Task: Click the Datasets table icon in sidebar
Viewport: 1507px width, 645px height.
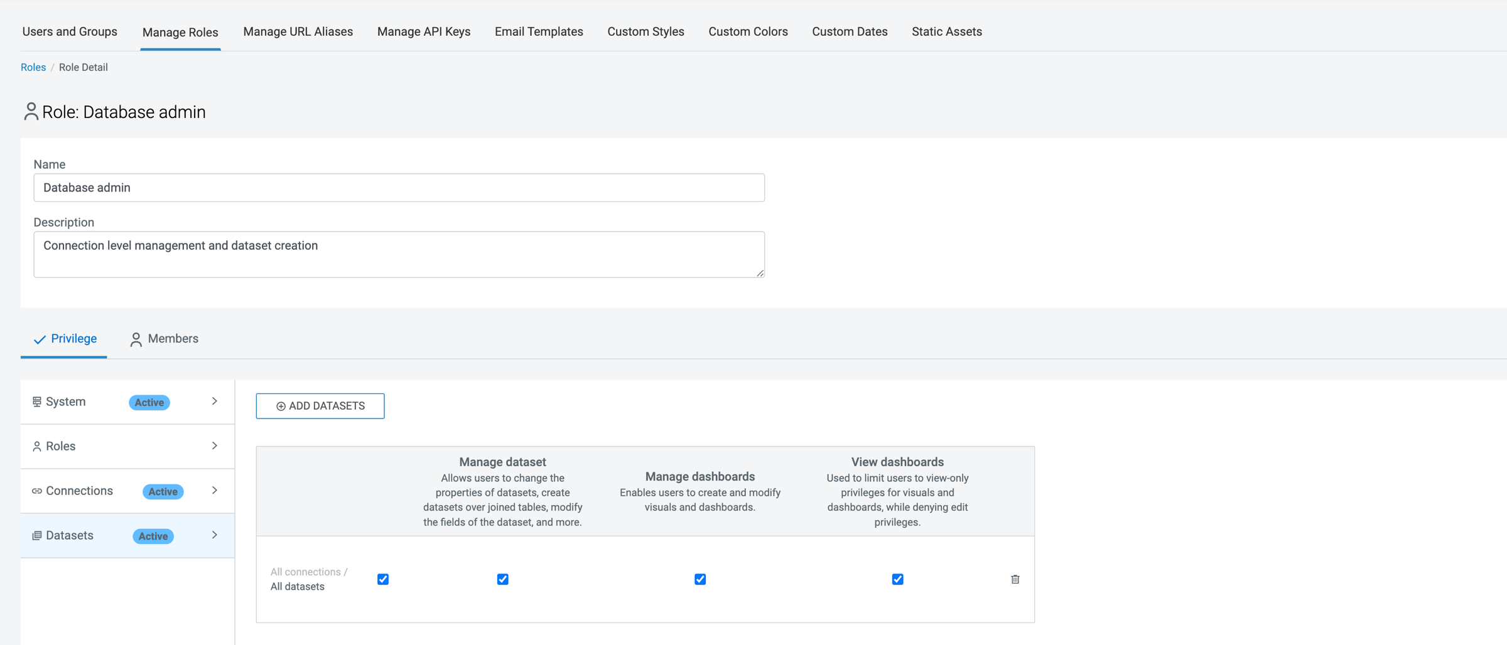Action: (x=37, y=535)
